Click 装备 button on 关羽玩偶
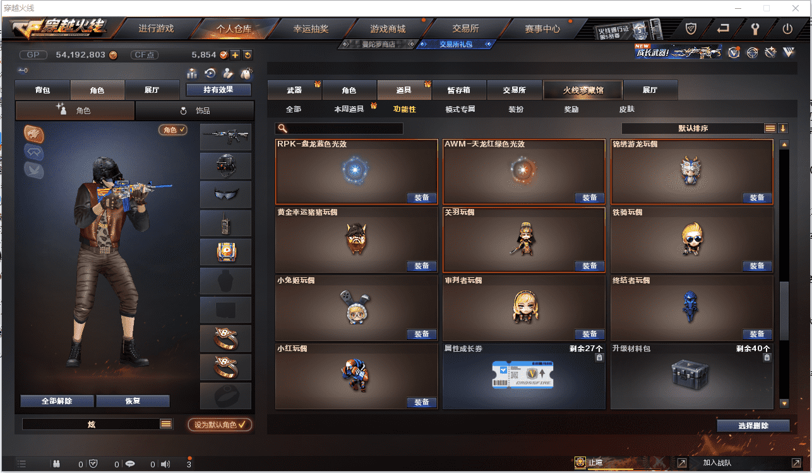 [x=590, y=266]
